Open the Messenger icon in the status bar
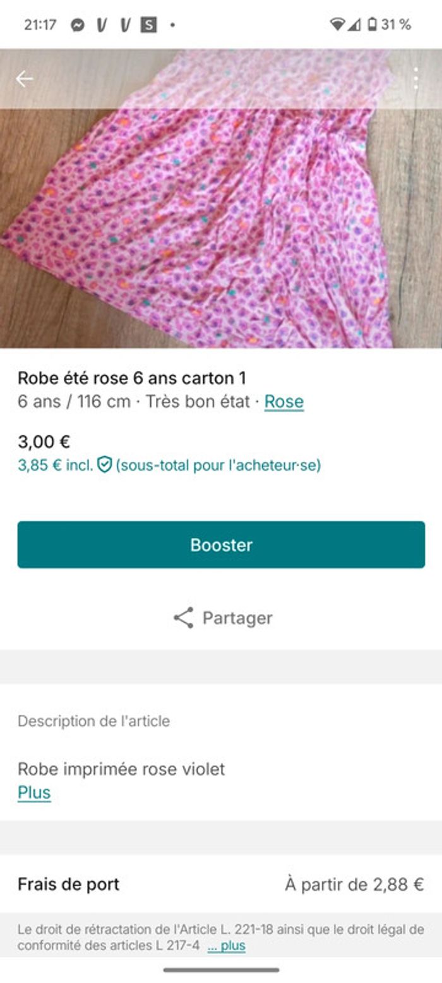442x983 pixels. 77,23
